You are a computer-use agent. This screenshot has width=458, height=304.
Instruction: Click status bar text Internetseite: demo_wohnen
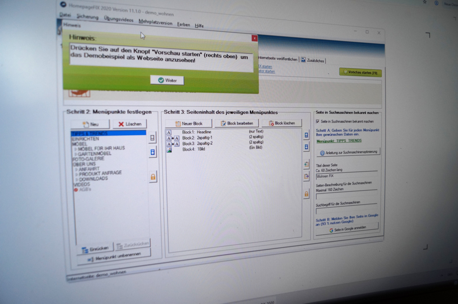click(96, 276)
